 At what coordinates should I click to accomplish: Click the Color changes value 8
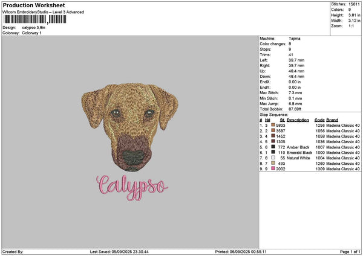pos(290,44)
